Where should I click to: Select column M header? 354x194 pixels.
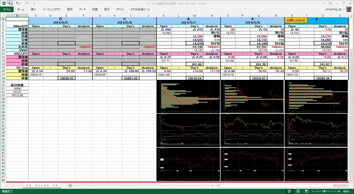click(x=195, y=16)
